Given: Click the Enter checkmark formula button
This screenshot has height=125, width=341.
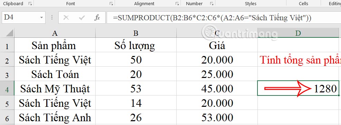Looking at the screenshot, I should [x=82, y=18].
